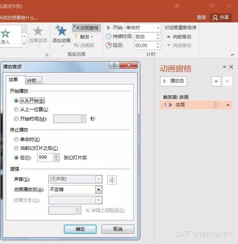Select After (在) N slides radio button

[x=16, y=158]
